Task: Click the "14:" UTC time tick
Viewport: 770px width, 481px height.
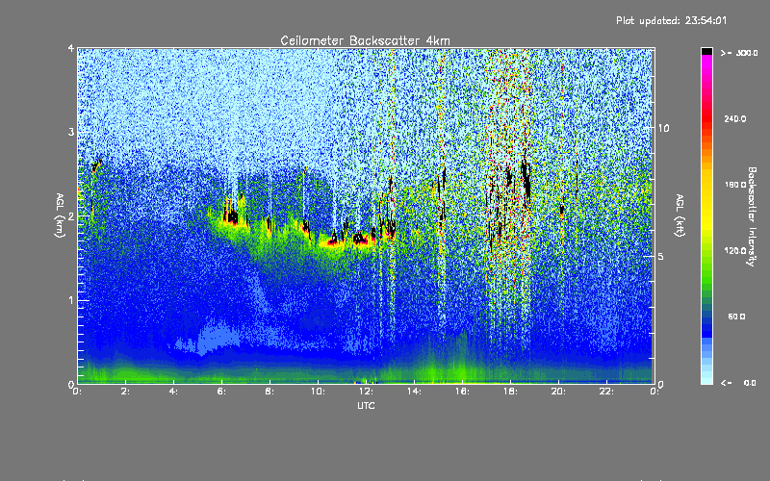Action: pyautogui.click(x=414, y=392)
